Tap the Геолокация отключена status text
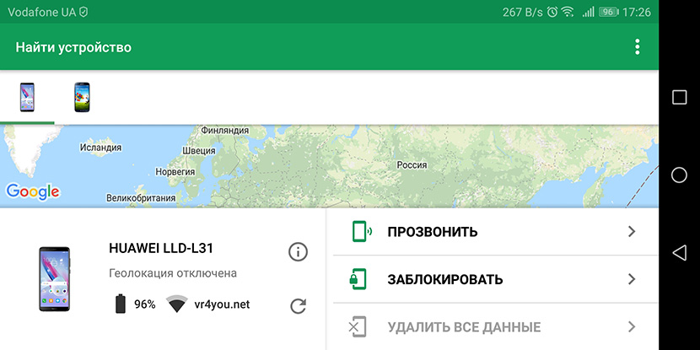The width and height of the screenshot is (700, 350). 173,272
